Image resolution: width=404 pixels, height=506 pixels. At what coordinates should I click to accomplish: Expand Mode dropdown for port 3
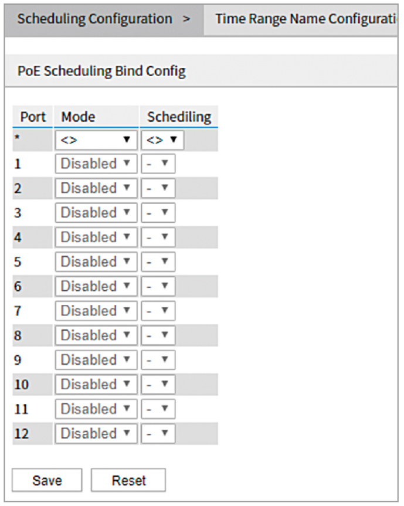pos(96,213)
